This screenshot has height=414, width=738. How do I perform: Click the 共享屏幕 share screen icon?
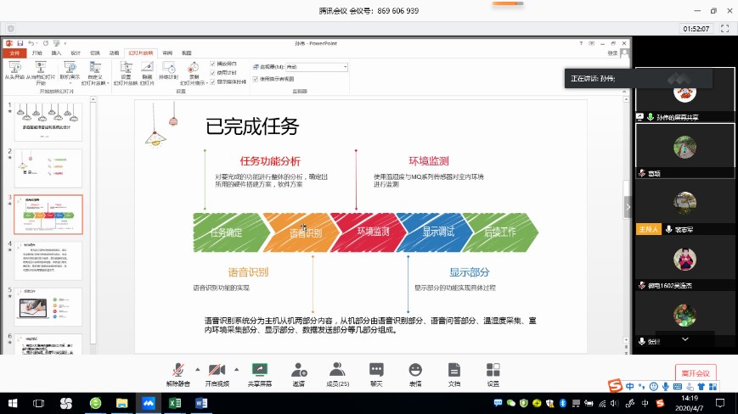coord(260,370)
